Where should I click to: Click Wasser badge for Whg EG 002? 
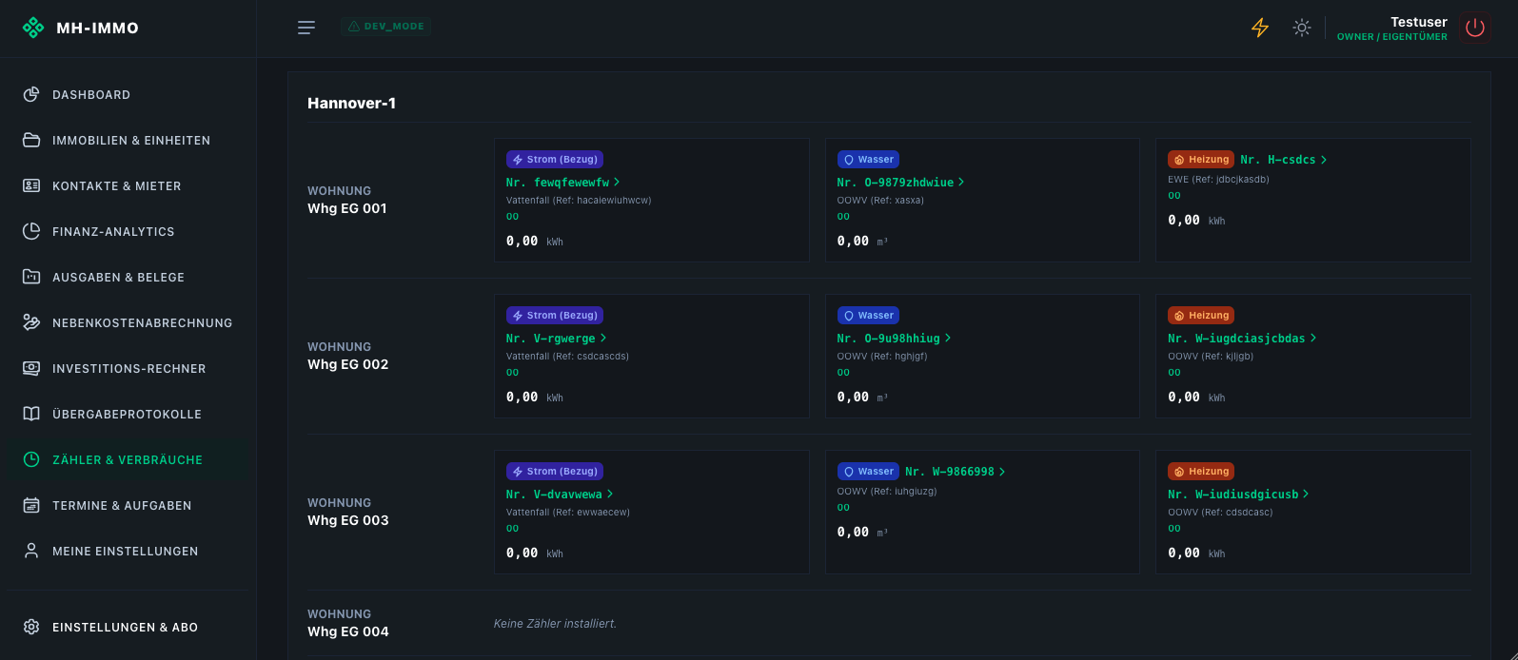[x=868, y=316]
